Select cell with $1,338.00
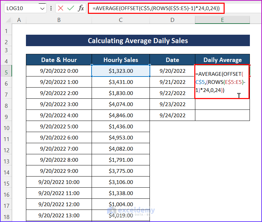Screen dimensions: 262x222 tap(121, 193)
